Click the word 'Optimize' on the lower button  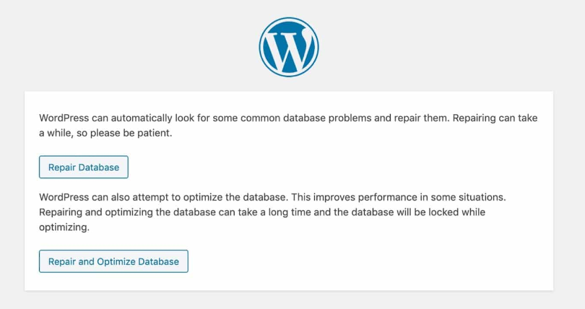pos(116,261)
